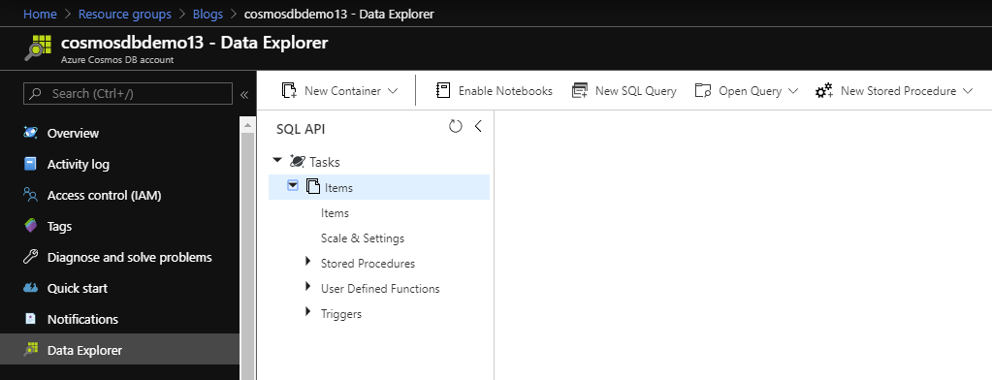Select Scale & Settings under Items

click(x=363, y=238)
